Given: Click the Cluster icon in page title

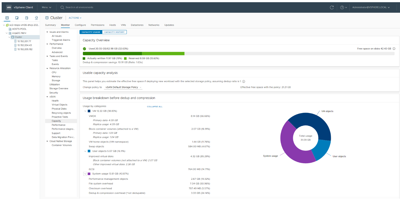Looking at the screenshot, I should pos(47,18).
